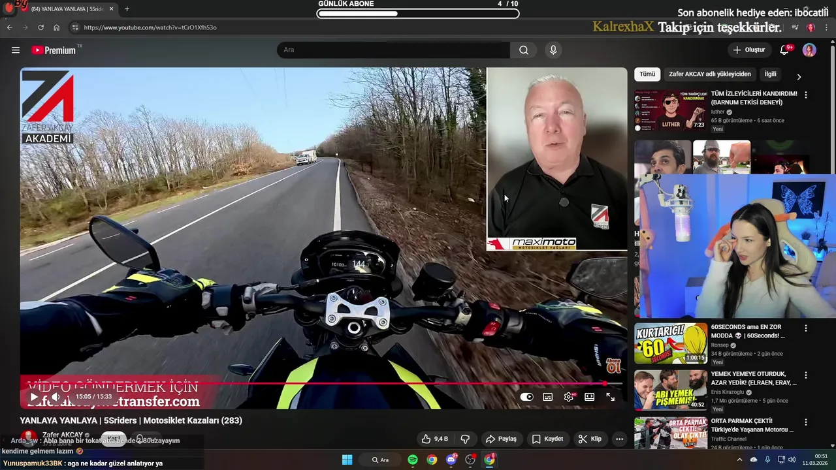Image resolution: width=836 pixels, height=470 pixels.
Task: Select the İlgili filter chip
Action: pyautogui.click(x=771, y=74)
